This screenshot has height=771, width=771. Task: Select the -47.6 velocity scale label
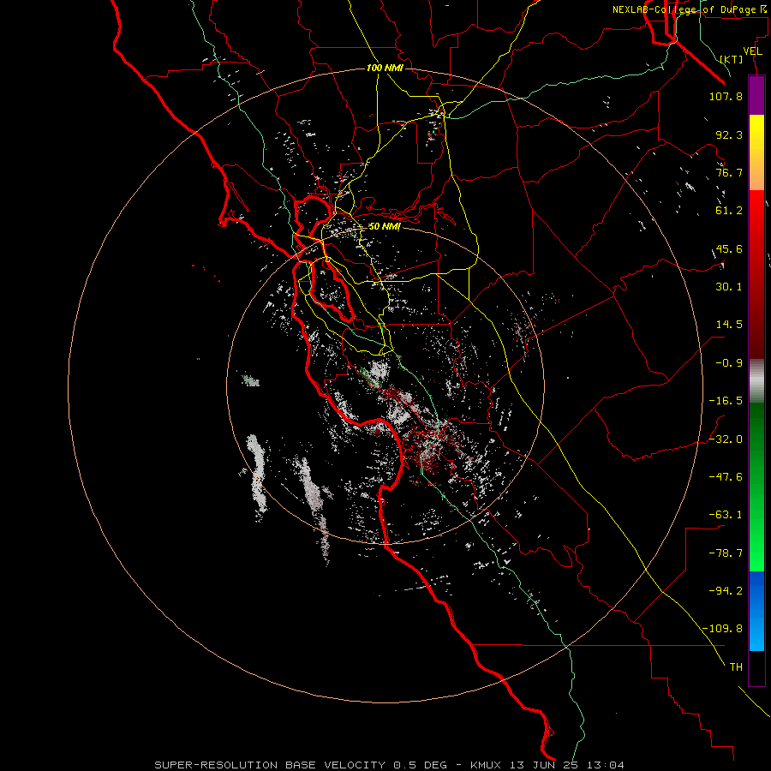coord(726,477)
